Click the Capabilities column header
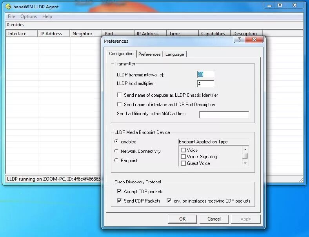This screenshot has width=309, height=237. click(x=214, y=33)
